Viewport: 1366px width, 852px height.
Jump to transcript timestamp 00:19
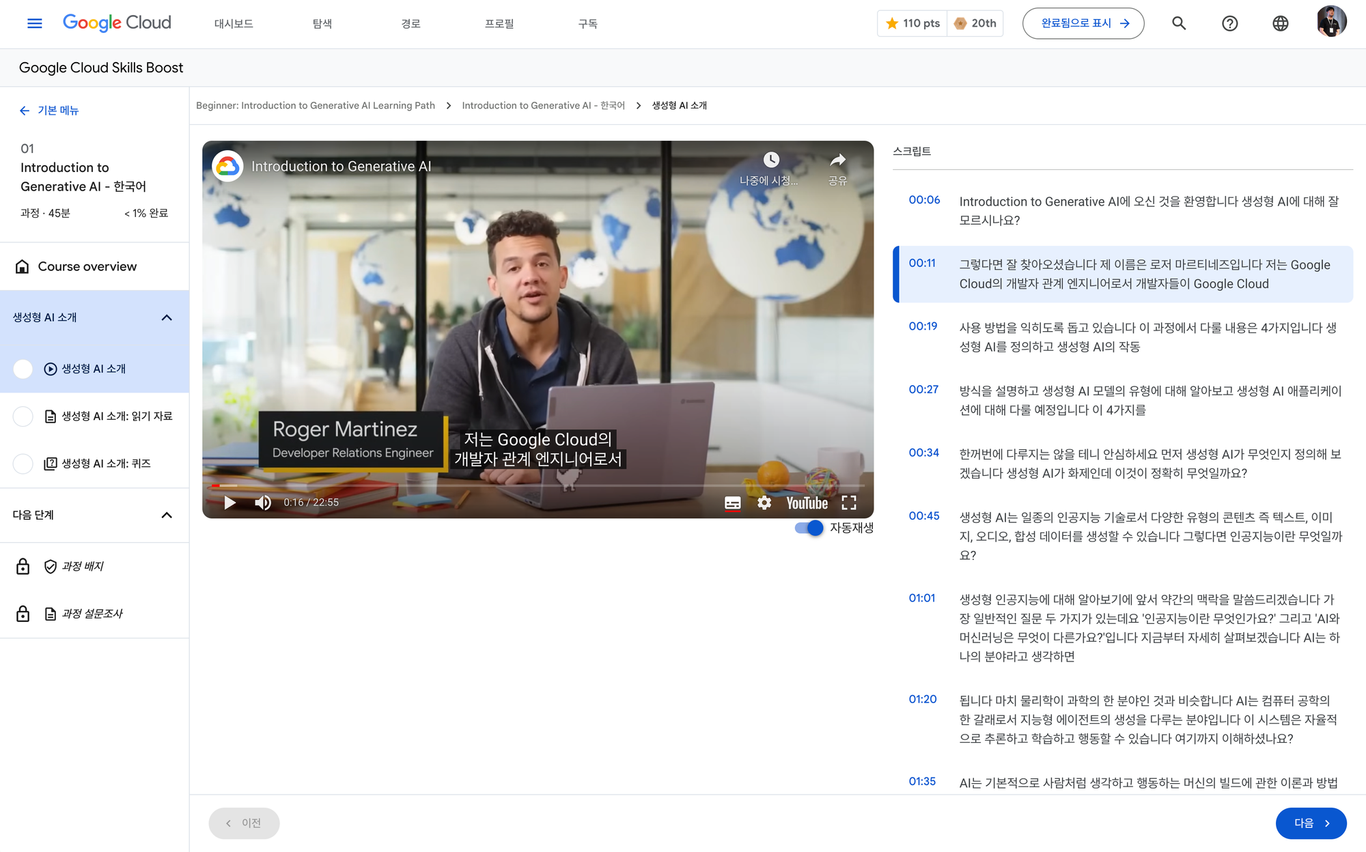click(923, 326)
